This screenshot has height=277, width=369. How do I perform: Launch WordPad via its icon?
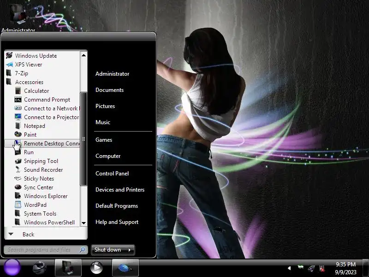pyautogui.click(x=18, y=205)
